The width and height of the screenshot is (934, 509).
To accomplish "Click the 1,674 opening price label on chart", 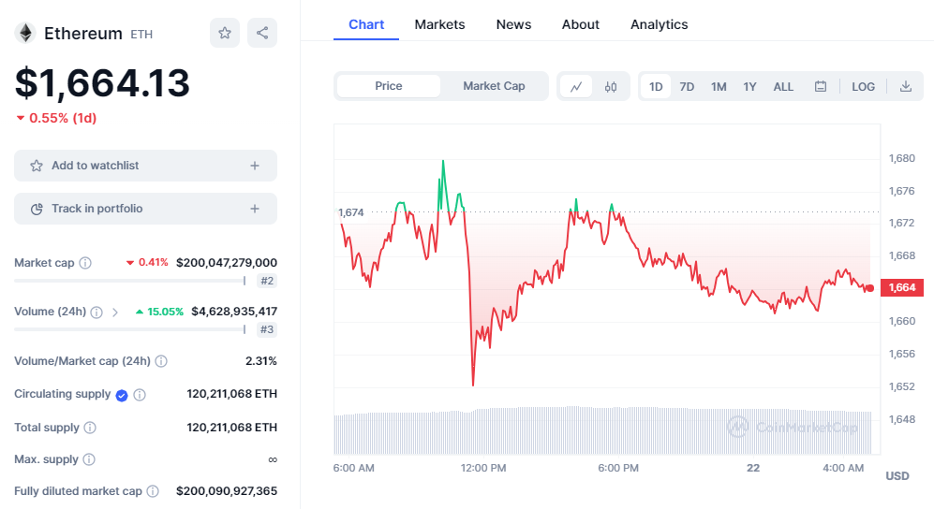I will pos(351,212).
